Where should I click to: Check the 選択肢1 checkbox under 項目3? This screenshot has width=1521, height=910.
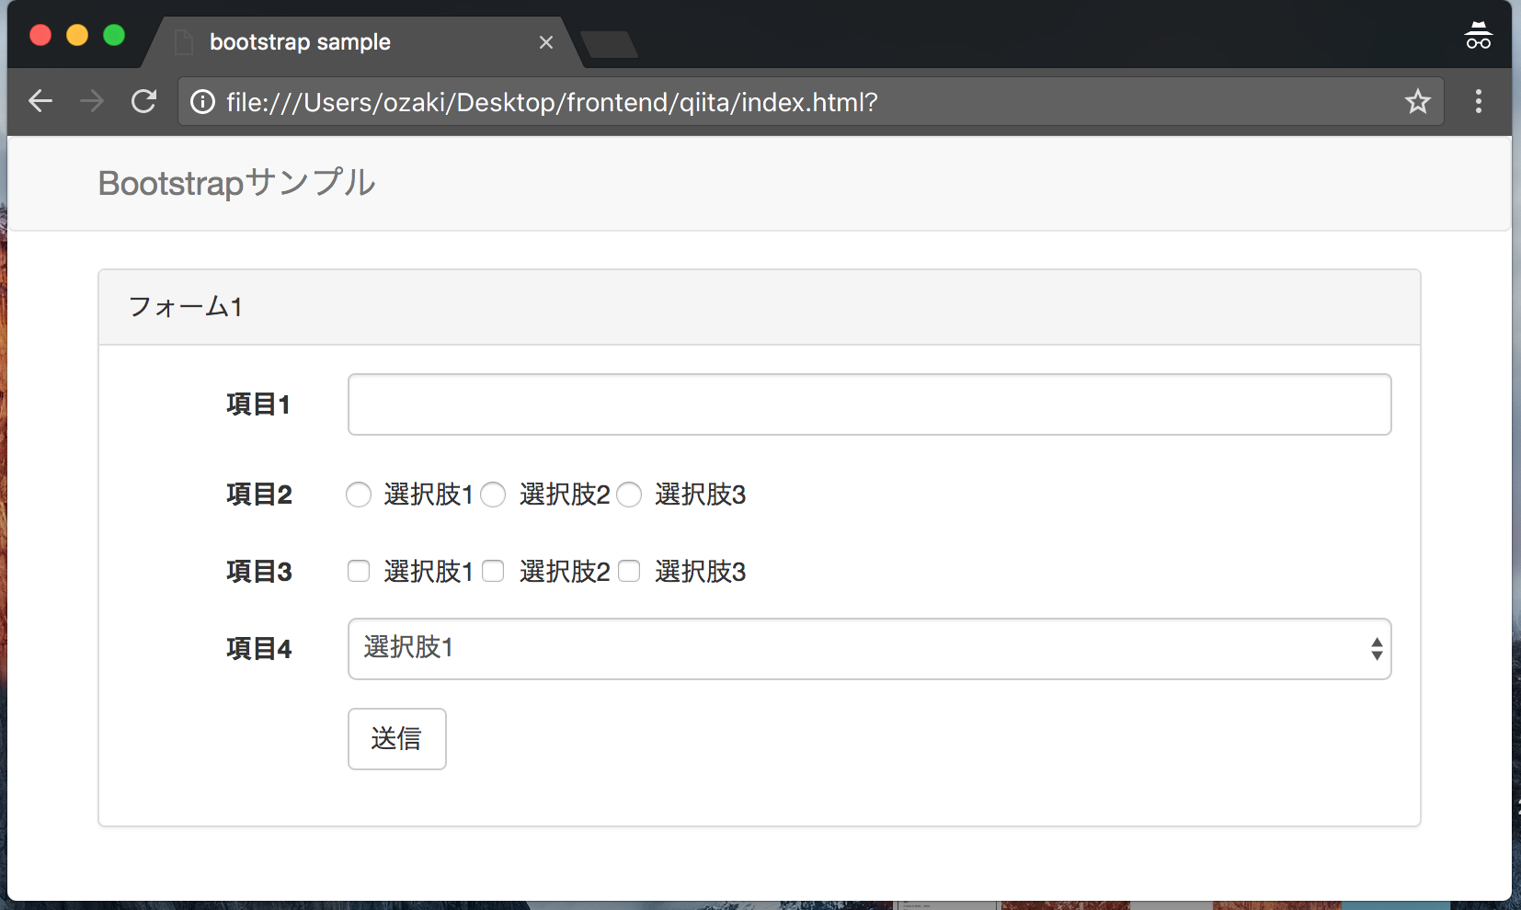pyautogui.click(x=358, y=571)
